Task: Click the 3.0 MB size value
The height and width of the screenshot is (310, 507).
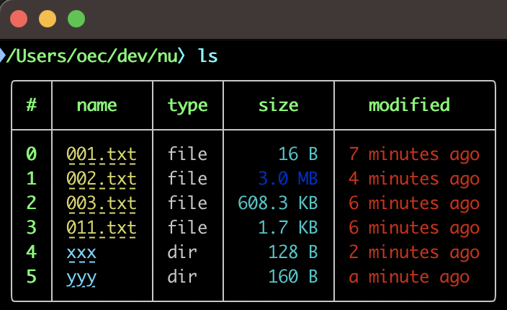Action: pyautogui.click(x=288, y=179)
